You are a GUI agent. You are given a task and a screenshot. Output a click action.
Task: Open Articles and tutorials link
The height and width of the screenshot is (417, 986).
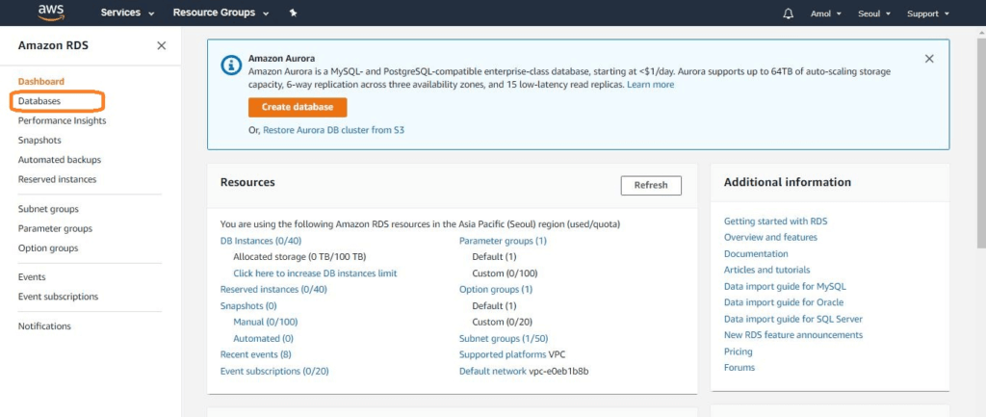tap(766, 270)
